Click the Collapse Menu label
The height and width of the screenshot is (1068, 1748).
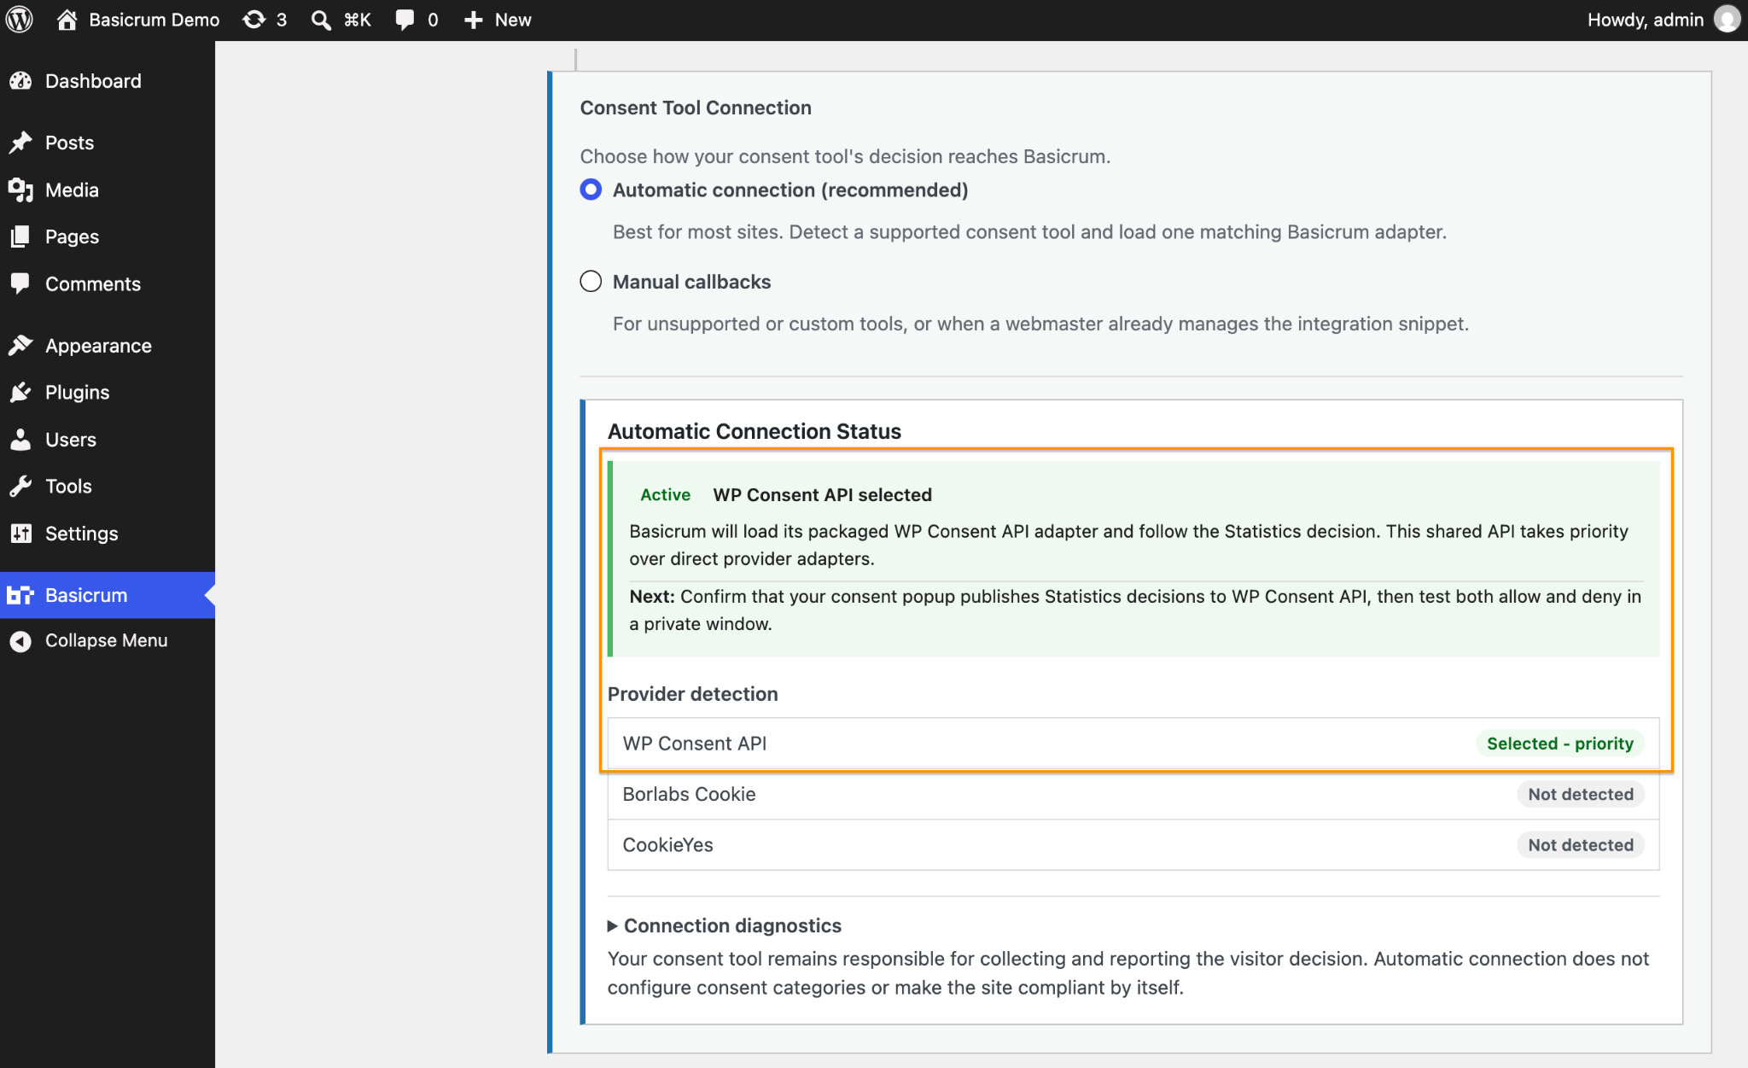click(x=106, y=640)
